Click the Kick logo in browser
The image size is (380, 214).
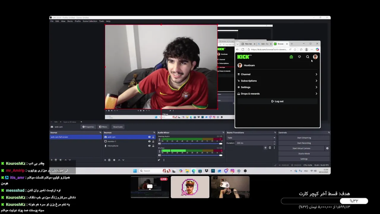[x=244, y=57]
